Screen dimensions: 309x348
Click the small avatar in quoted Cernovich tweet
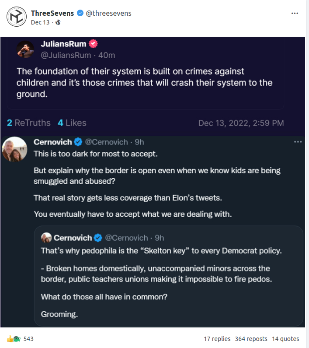tap(46, 238)
